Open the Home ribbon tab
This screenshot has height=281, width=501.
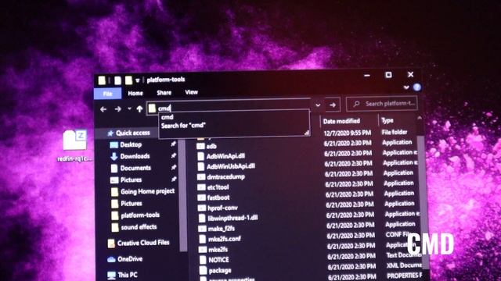tap(135, 94)
